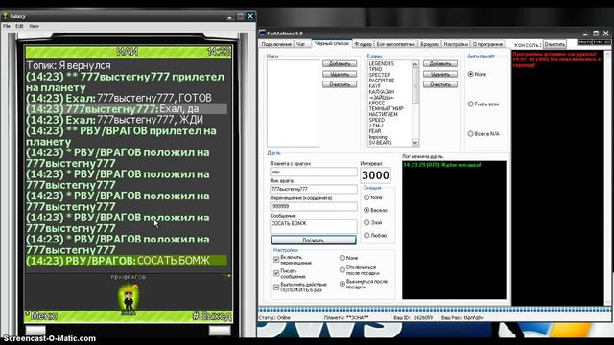
Task: Click the Меню softkey in Galaxy
Action: (x=41, y=316)
